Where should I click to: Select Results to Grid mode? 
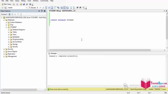[65, 8]
